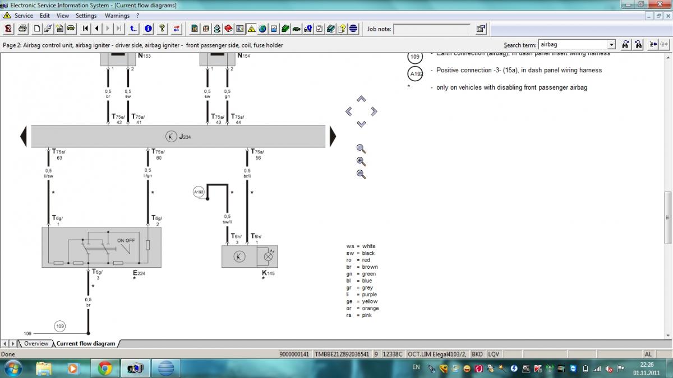Open the Settings menu
Viewport: 673px width, 378px height.
(x=86, y=16)
